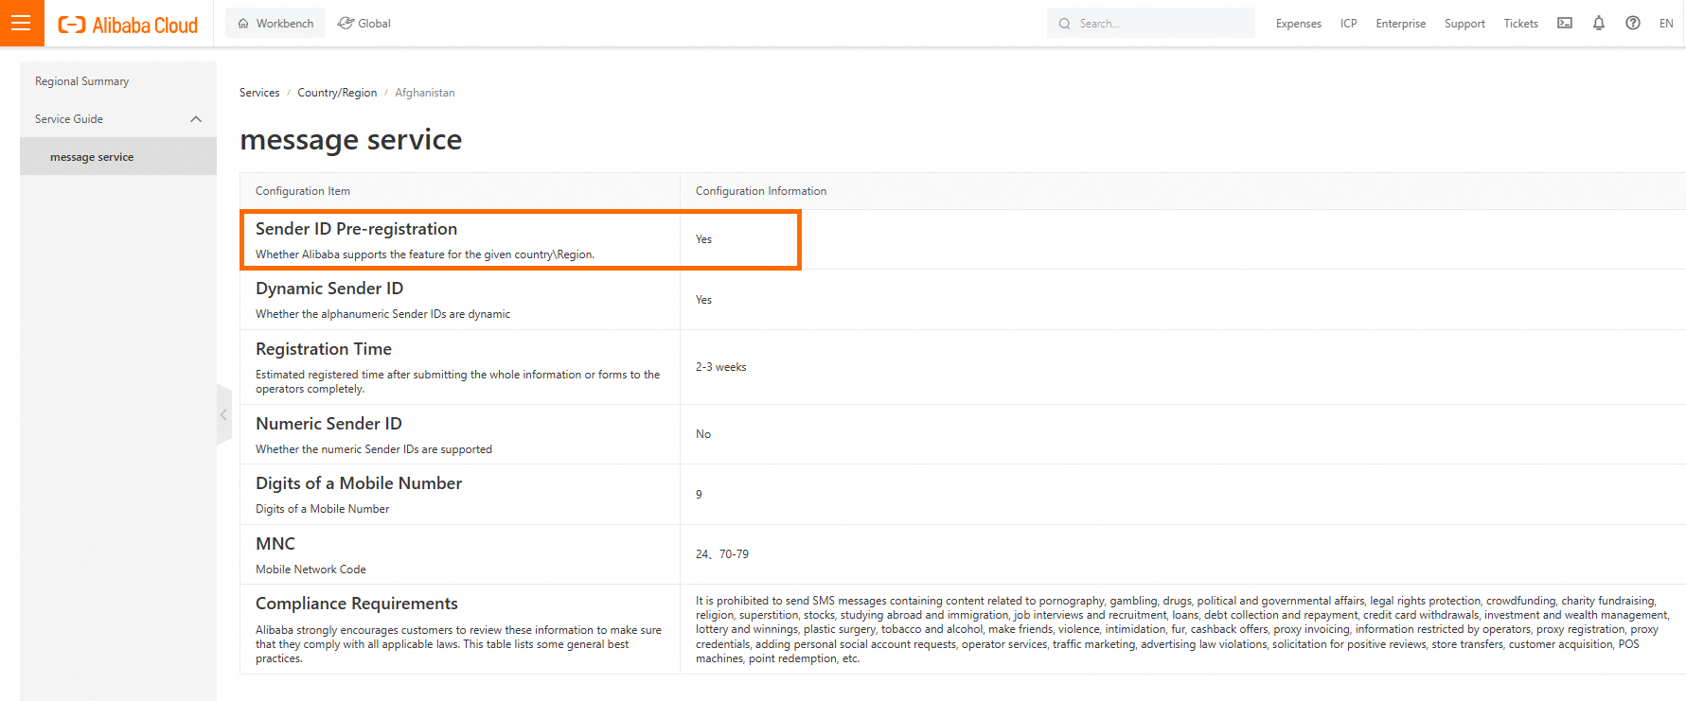Click the magnifier search icon
This screenshot has height=701, width=1686.
pyautogui.click(x=1064, y=24)
